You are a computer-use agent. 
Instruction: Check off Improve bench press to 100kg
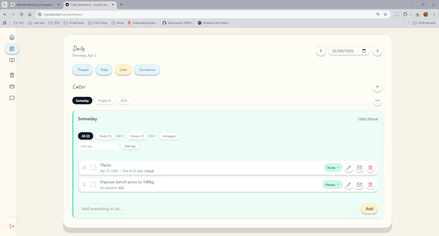pos(93,185)
